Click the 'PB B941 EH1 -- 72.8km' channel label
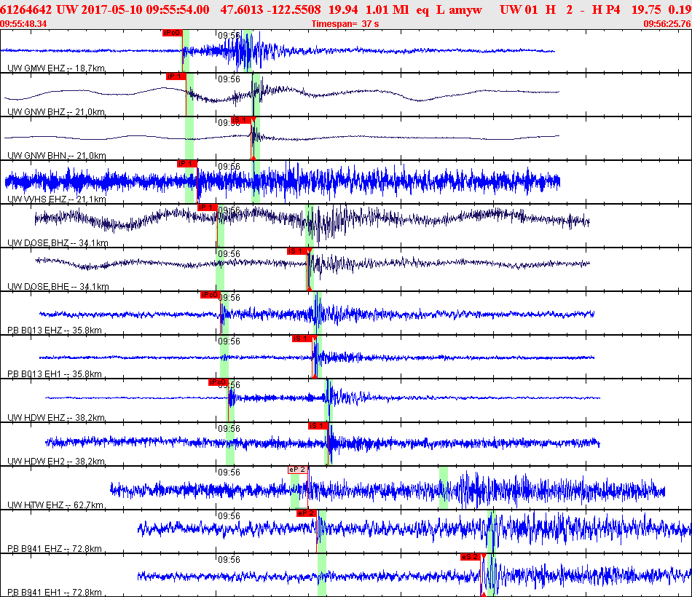 click(55, 593)
